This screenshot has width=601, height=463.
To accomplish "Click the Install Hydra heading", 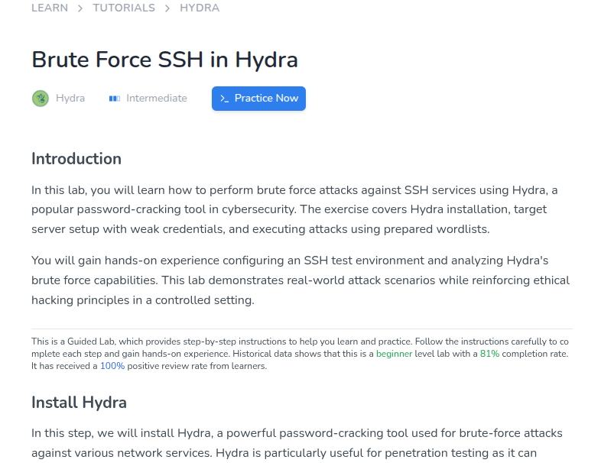I will click(79, 403).
